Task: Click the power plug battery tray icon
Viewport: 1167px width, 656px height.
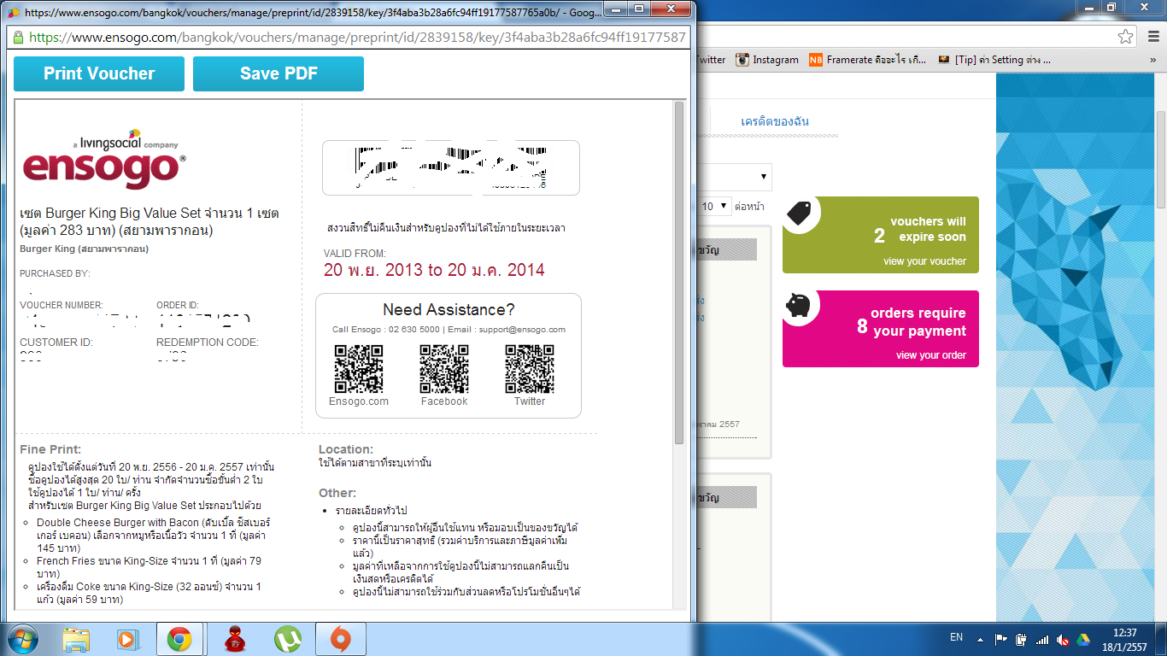Action: click(1021, 639)
